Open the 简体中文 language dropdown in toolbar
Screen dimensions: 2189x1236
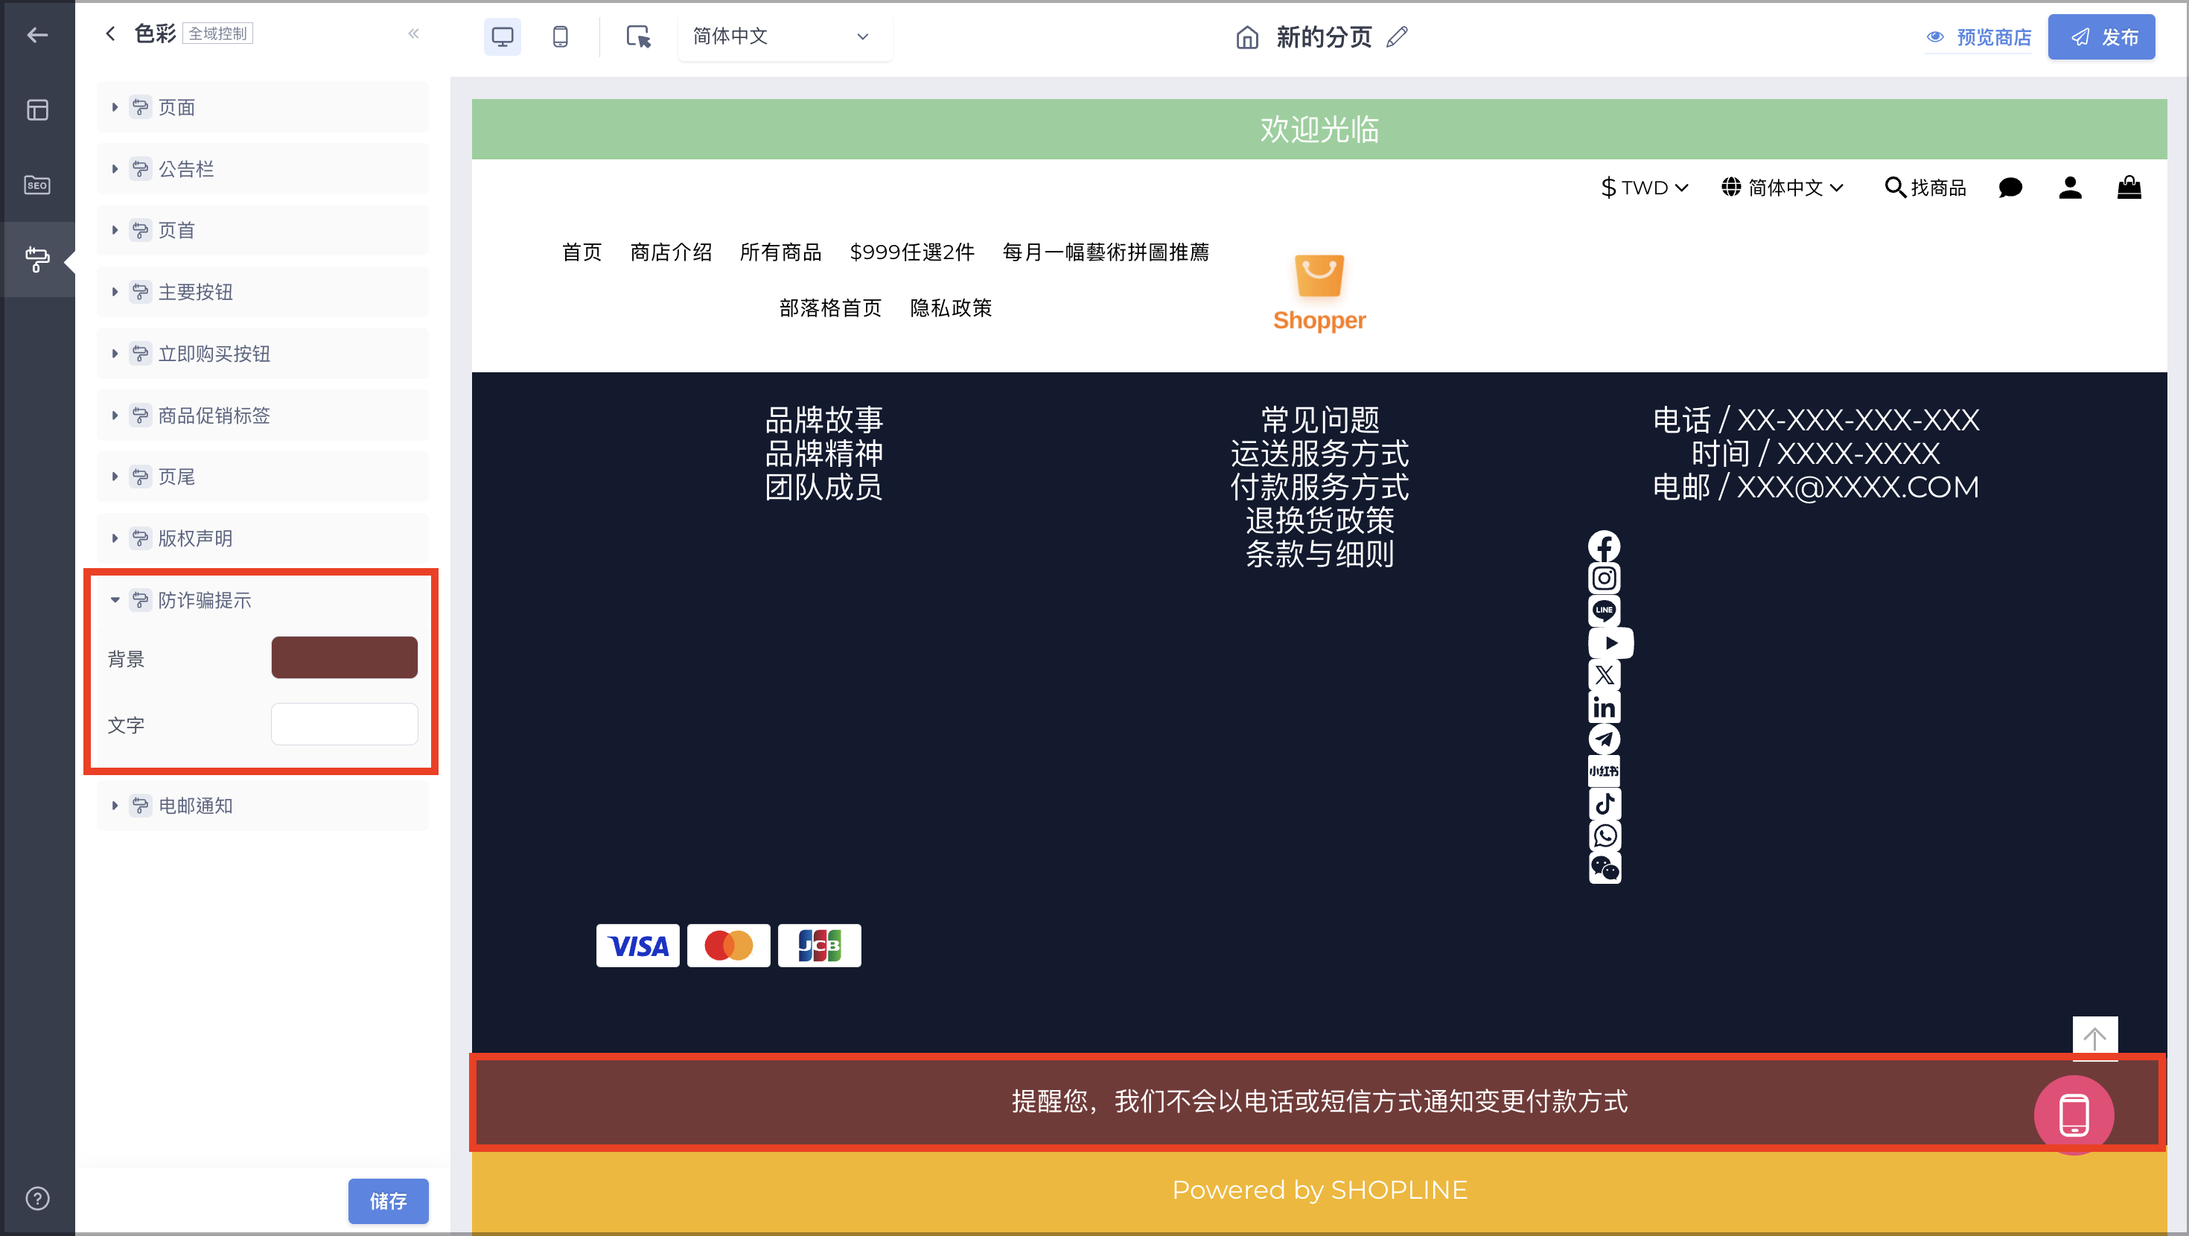[x=784, y=36]
